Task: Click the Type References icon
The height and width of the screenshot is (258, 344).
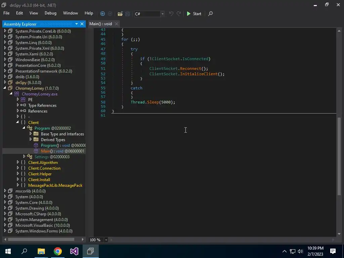Action: pos(23,105)
